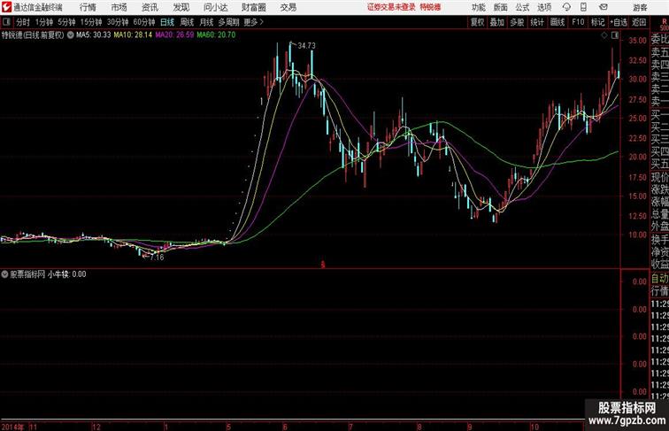
Task: Select the 月线 monthly period
Action: pyautogui.click(x=206, y=22)
